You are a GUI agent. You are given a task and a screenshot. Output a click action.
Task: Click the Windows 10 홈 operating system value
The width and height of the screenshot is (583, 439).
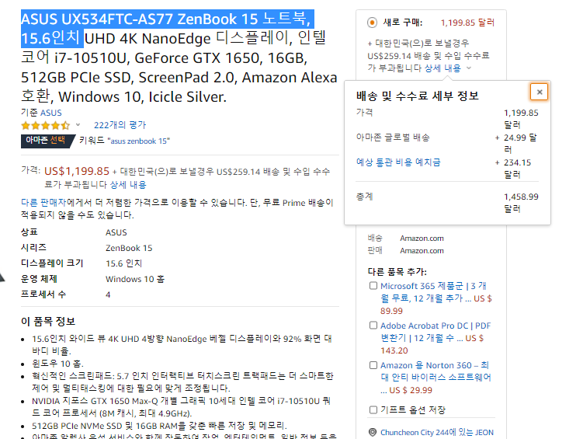click(135, 279)
